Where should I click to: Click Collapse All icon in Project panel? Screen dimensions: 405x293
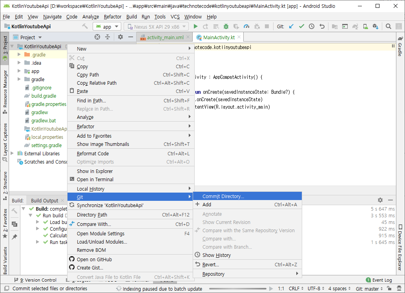(108, 37)
